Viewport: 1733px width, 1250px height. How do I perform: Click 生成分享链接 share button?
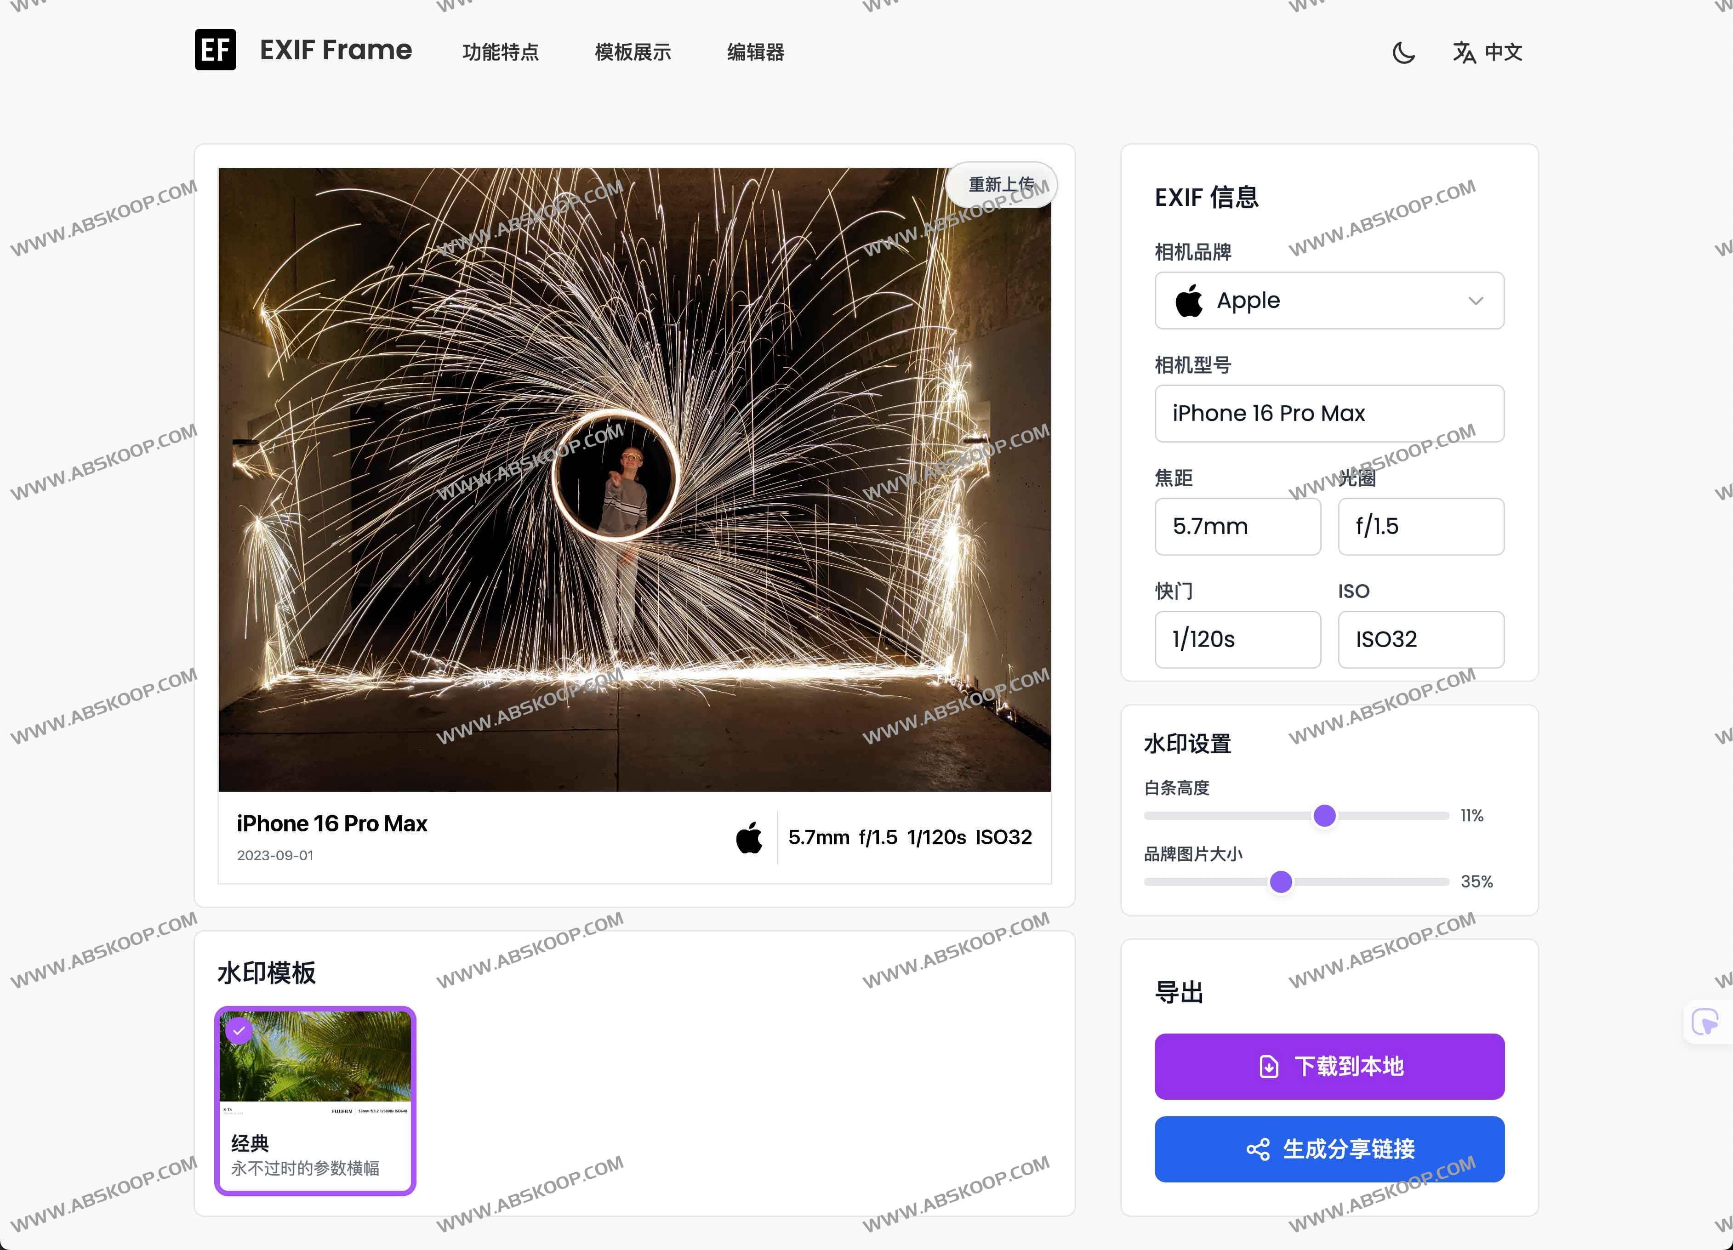tap(1329, 1149)
